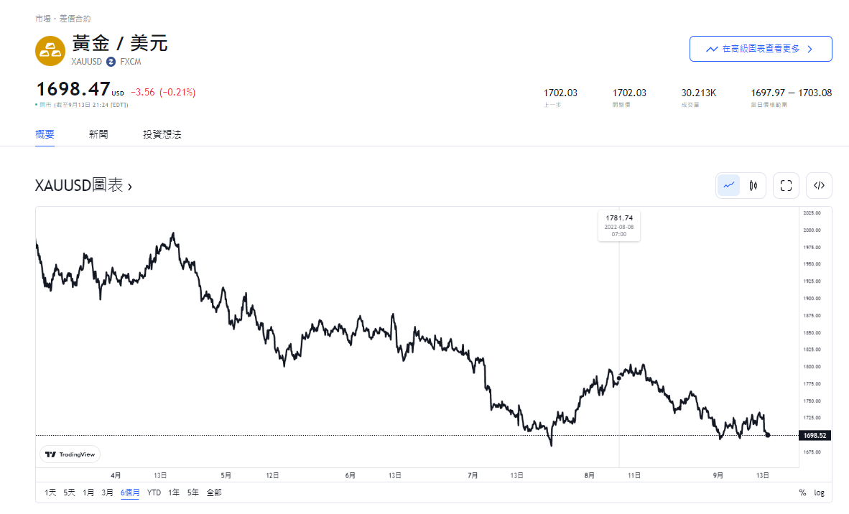The height and width of the screenshot is (514, 849).
Task: Select the 6個月 time range
Action: pos(129,492)
